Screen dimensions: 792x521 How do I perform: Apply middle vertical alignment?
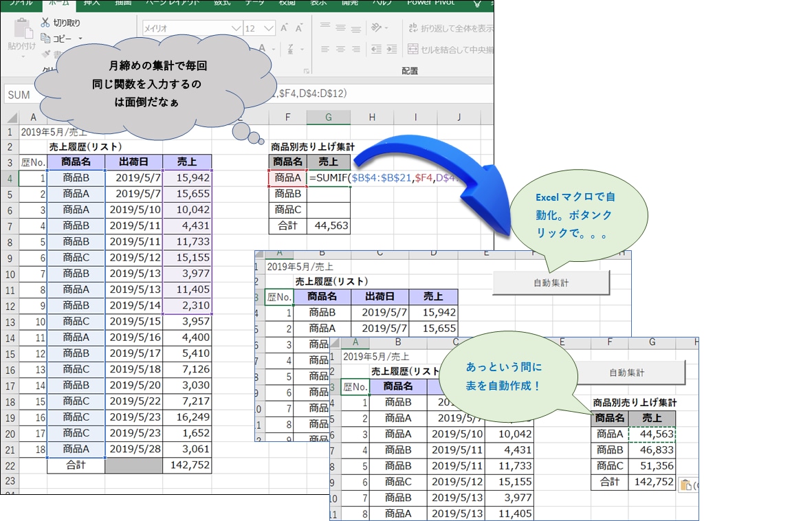(x=341, y=27)
